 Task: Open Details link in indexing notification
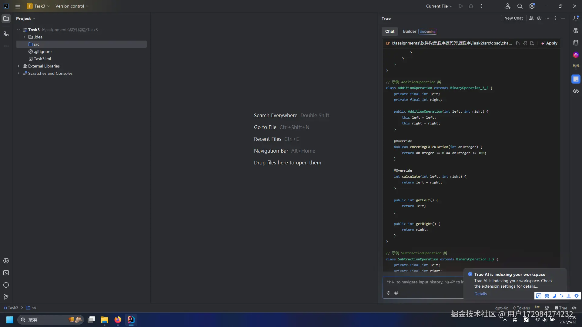click(480, 294)
